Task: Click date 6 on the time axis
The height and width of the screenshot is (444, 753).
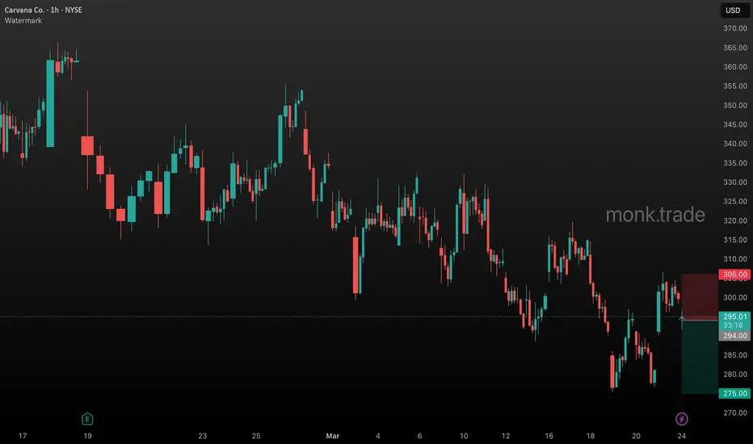Action: (x=419, y=436)
